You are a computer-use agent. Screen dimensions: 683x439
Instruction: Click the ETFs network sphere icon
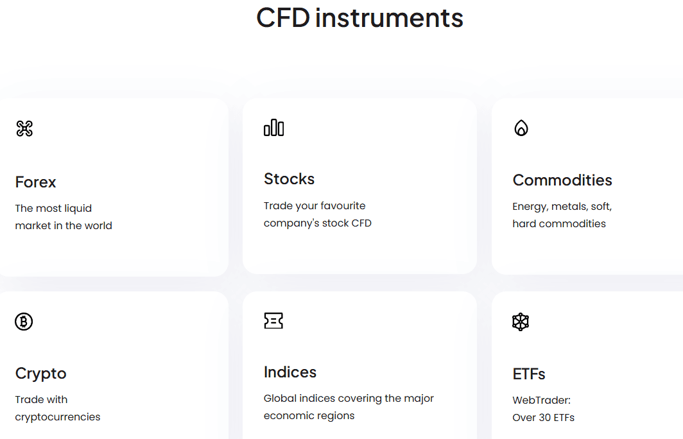click(521, 321)
